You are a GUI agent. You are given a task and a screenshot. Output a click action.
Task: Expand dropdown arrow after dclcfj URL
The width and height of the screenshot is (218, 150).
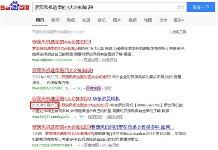tap(74, 89)
